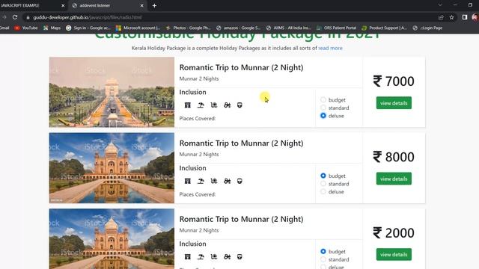Screen dimensions: 479x269
Task: Open the tomb image in the ₹ 2000 package
Action: [x=112, y=239]
